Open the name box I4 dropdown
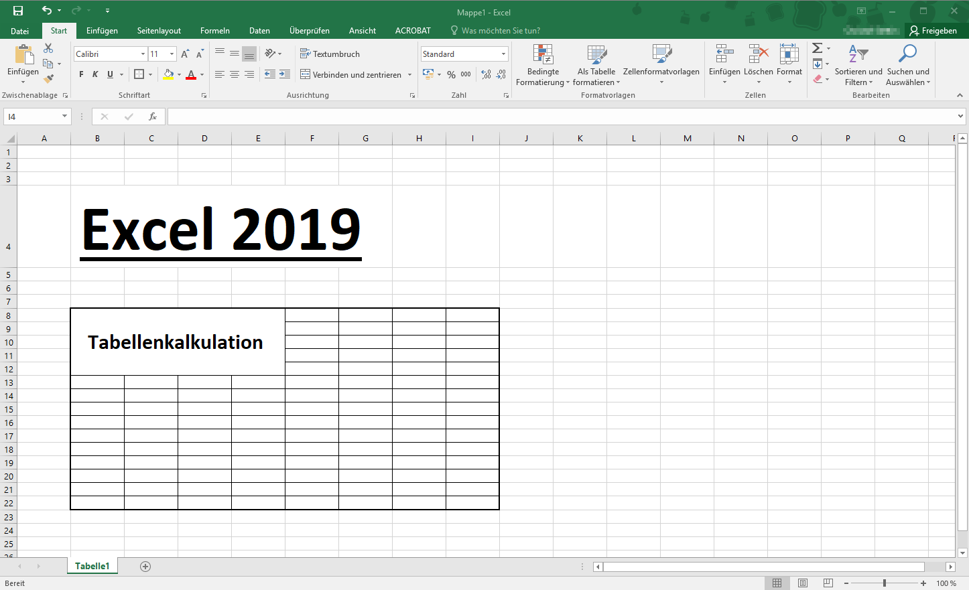The height and width of the screenshot is (590, 969). point(64,117)
